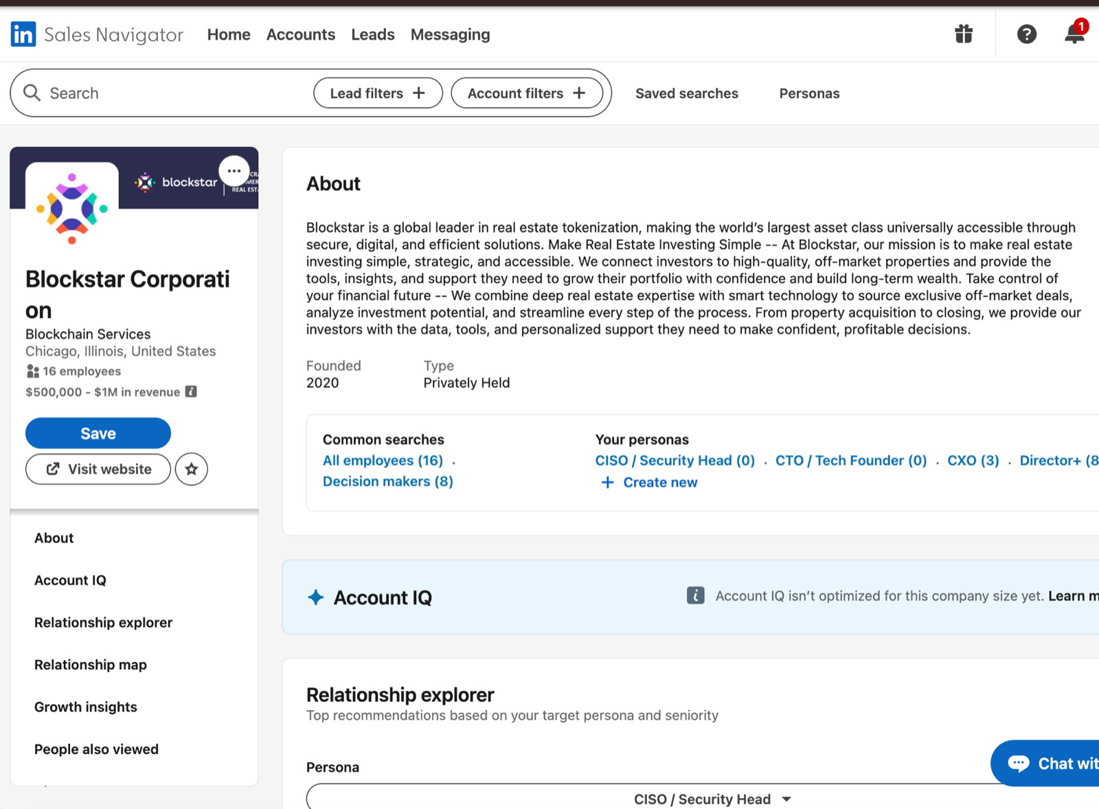Jump to About section in sidebar
This screenshot has width=1099, height=809.
pos(54,538)
